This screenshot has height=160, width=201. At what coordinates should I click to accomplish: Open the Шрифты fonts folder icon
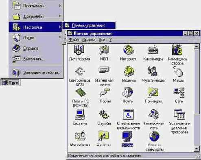pyautogui.click(x=103, y=136)
